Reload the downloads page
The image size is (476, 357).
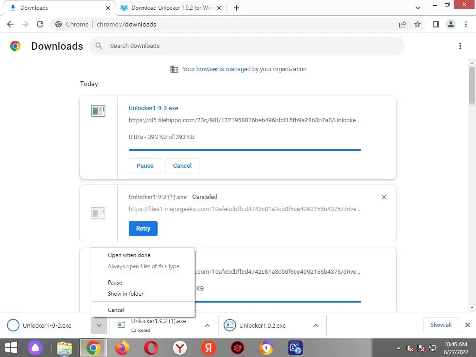[x=40, y=24]
